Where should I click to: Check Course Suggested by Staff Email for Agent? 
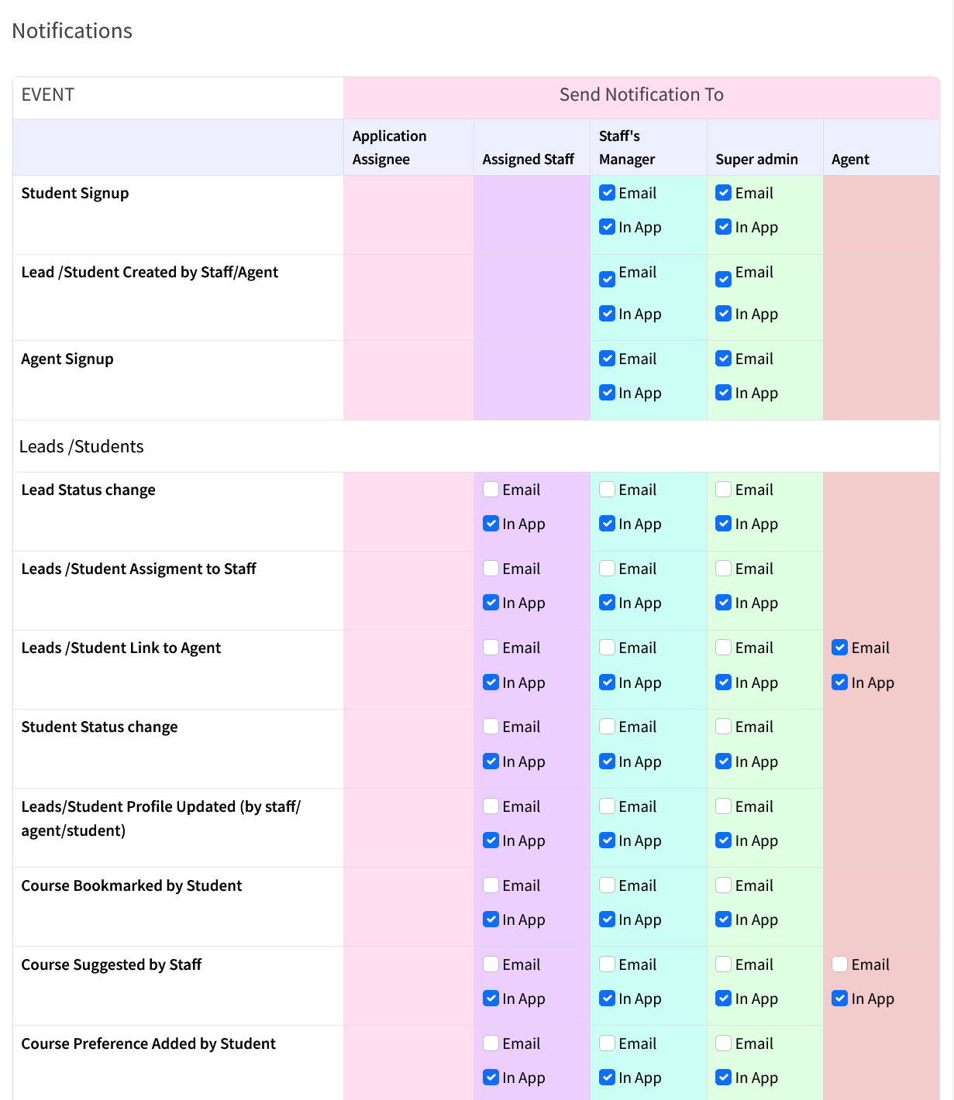(x=839, y=964)
